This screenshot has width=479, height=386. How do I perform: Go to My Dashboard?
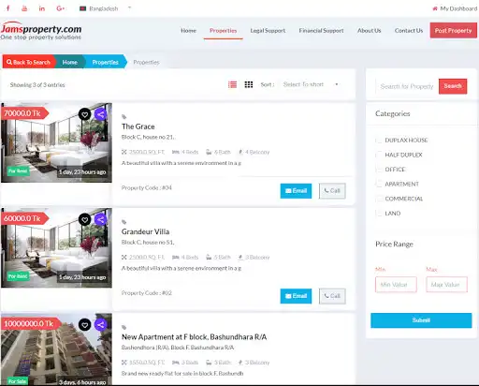click(455, 8)
